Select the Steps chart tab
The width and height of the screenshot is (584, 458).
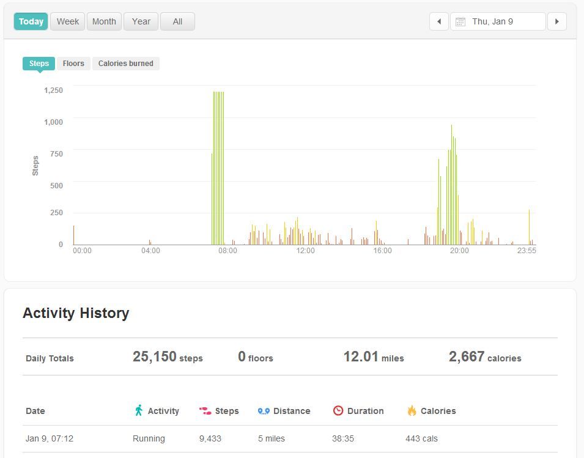tap(39, 64)
